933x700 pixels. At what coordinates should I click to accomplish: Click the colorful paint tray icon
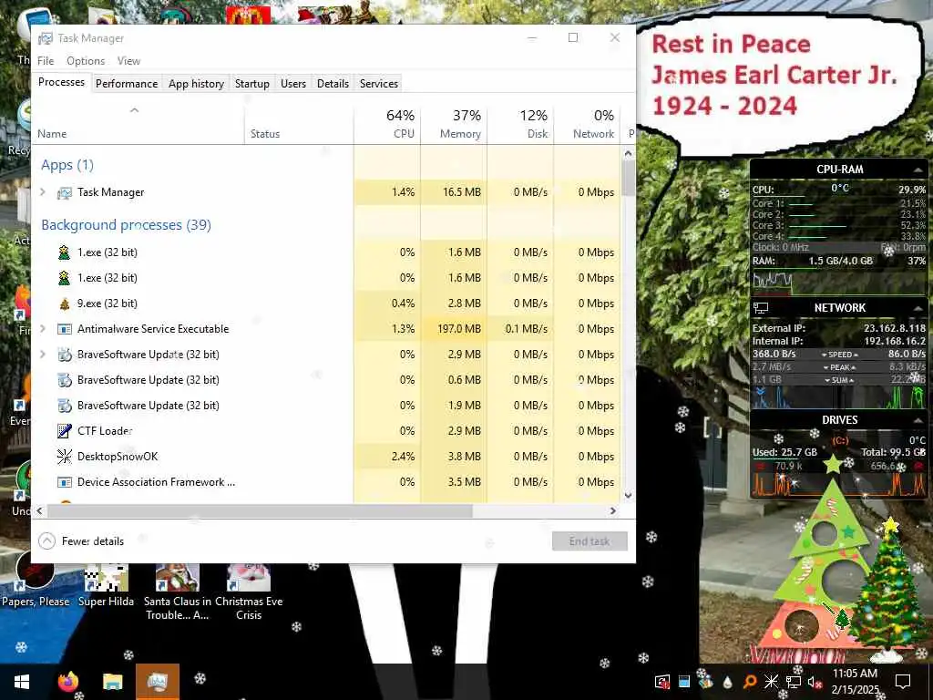[706, 682]
